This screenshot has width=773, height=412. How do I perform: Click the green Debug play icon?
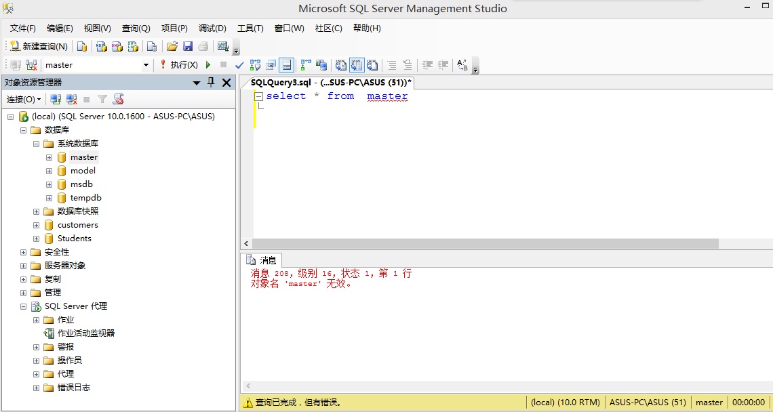coord(208,65)
